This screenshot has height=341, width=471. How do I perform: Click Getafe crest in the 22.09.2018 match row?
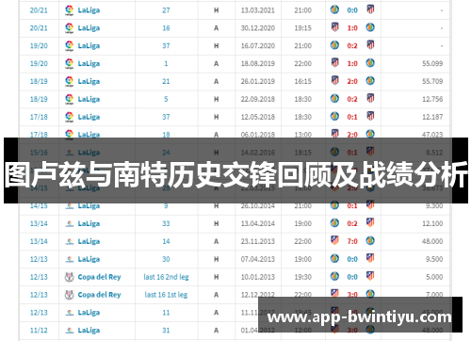click(334, 99)
